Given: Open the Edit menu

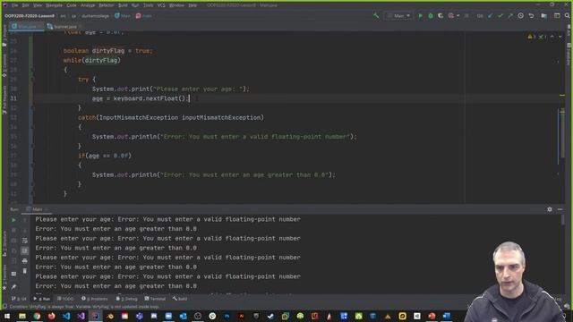Looking at the screenshot, I should pos(26,5).
